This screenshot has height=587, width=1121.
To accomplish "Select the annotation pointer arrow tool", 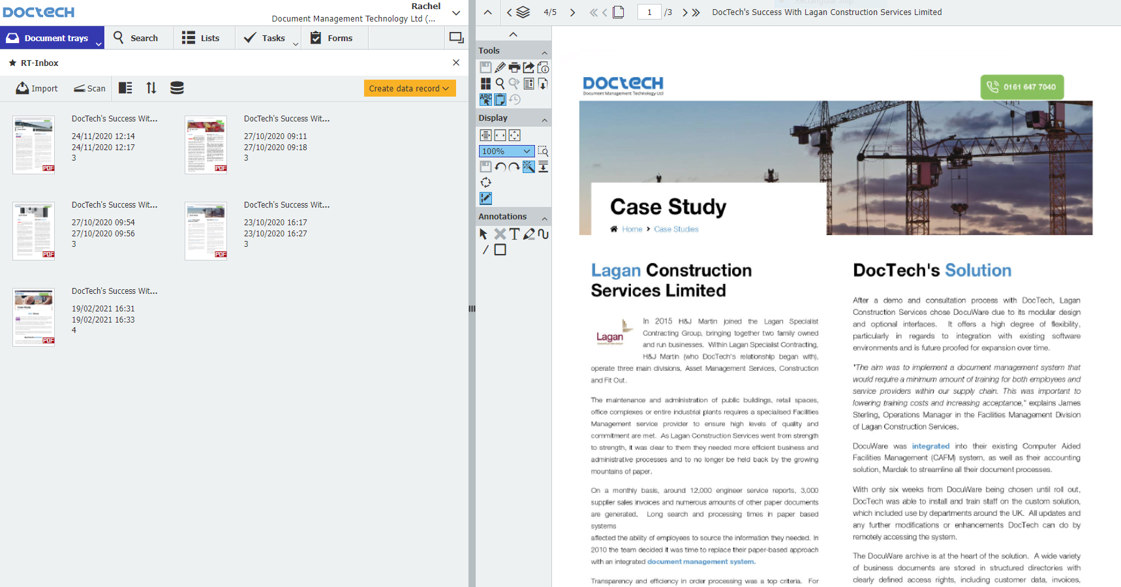I will pos(484,234).
